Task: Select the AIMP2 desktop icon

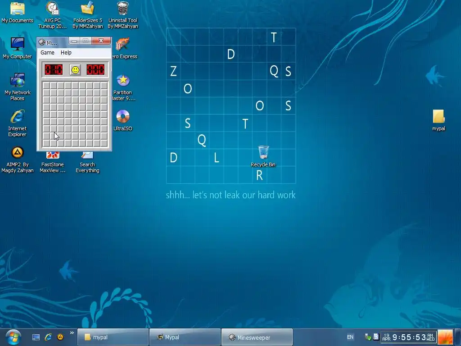Action: (18, 159)
